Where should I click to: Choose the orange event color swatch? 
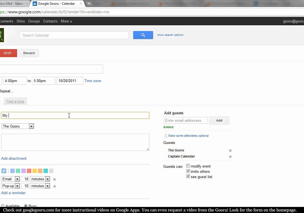[x=40, y=171]
